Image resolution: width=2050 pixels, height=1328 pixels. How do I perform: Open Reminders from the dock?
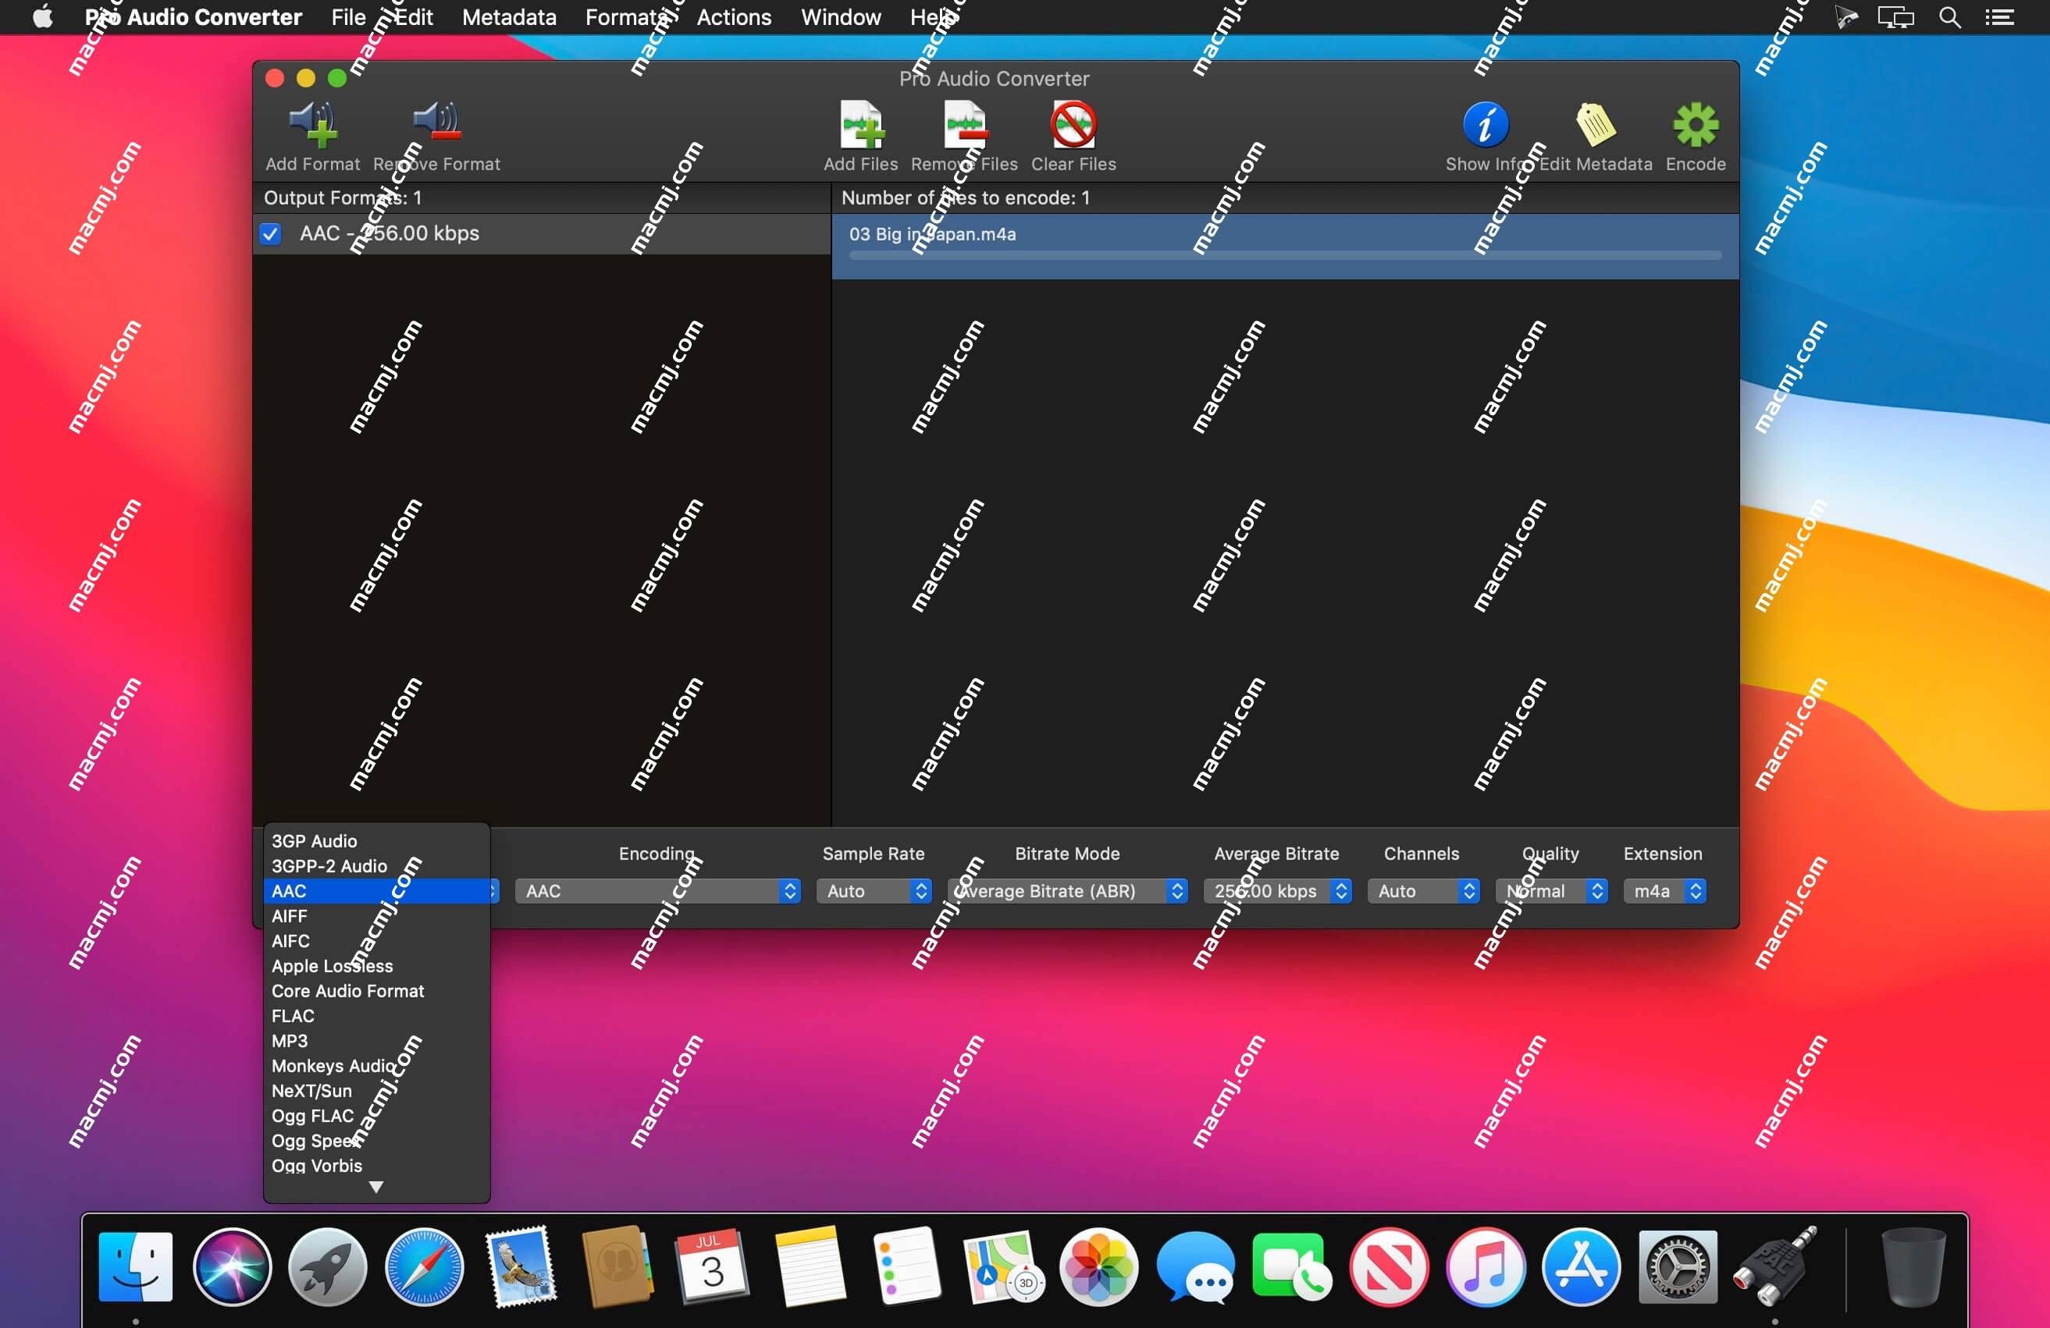tap(906, 1266)
